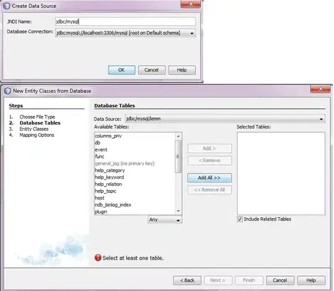Click the Next > button
This screenshot has height=291, width=334.
click(218, 280)
